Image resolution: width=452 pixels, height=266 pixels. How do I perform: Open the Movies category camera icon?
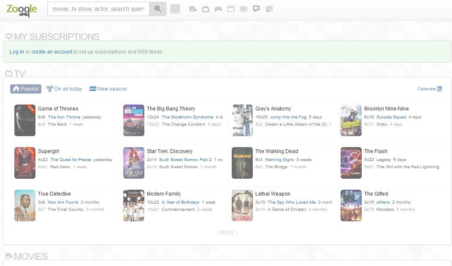click(x=193, y=9)
